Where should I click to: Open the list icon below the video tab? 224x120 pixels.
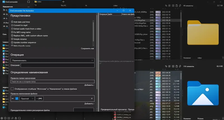[36, 5]
